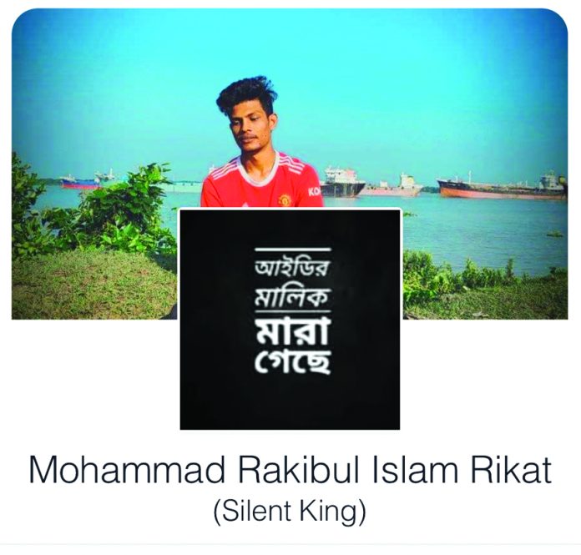Image resolution: width=581 pixels, height=555 pixels.
Task: Click the white ship beside the man's shoulder
Action: click(x=341, y=182)
